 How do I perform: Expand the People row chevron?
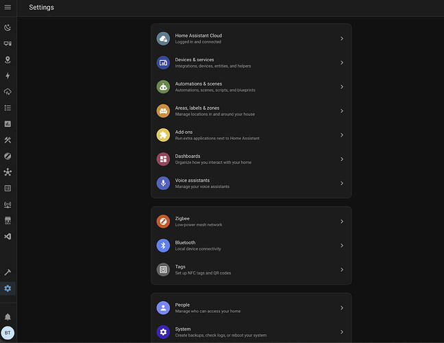coord(342,308)
